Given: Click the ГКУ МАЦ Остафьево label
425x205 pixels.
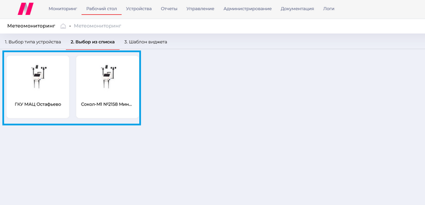Looking at the screenshot, I should [x=38, y=104].
